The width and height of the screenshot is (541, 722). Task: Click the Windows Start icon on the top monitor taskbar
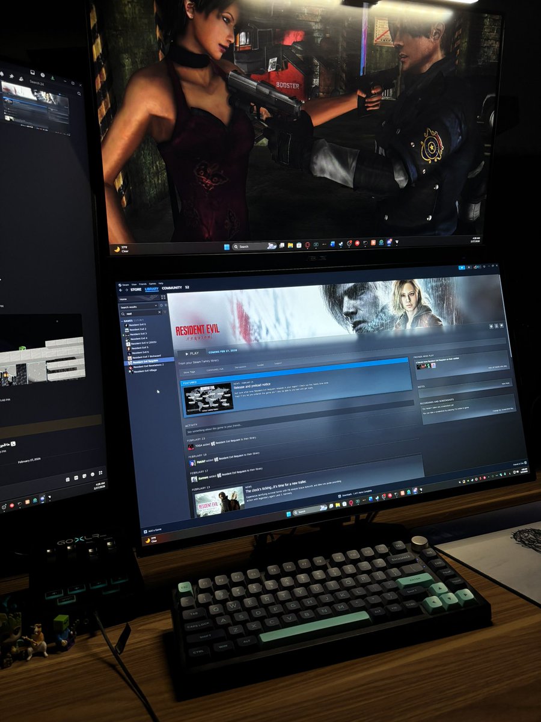pos(227,247)
